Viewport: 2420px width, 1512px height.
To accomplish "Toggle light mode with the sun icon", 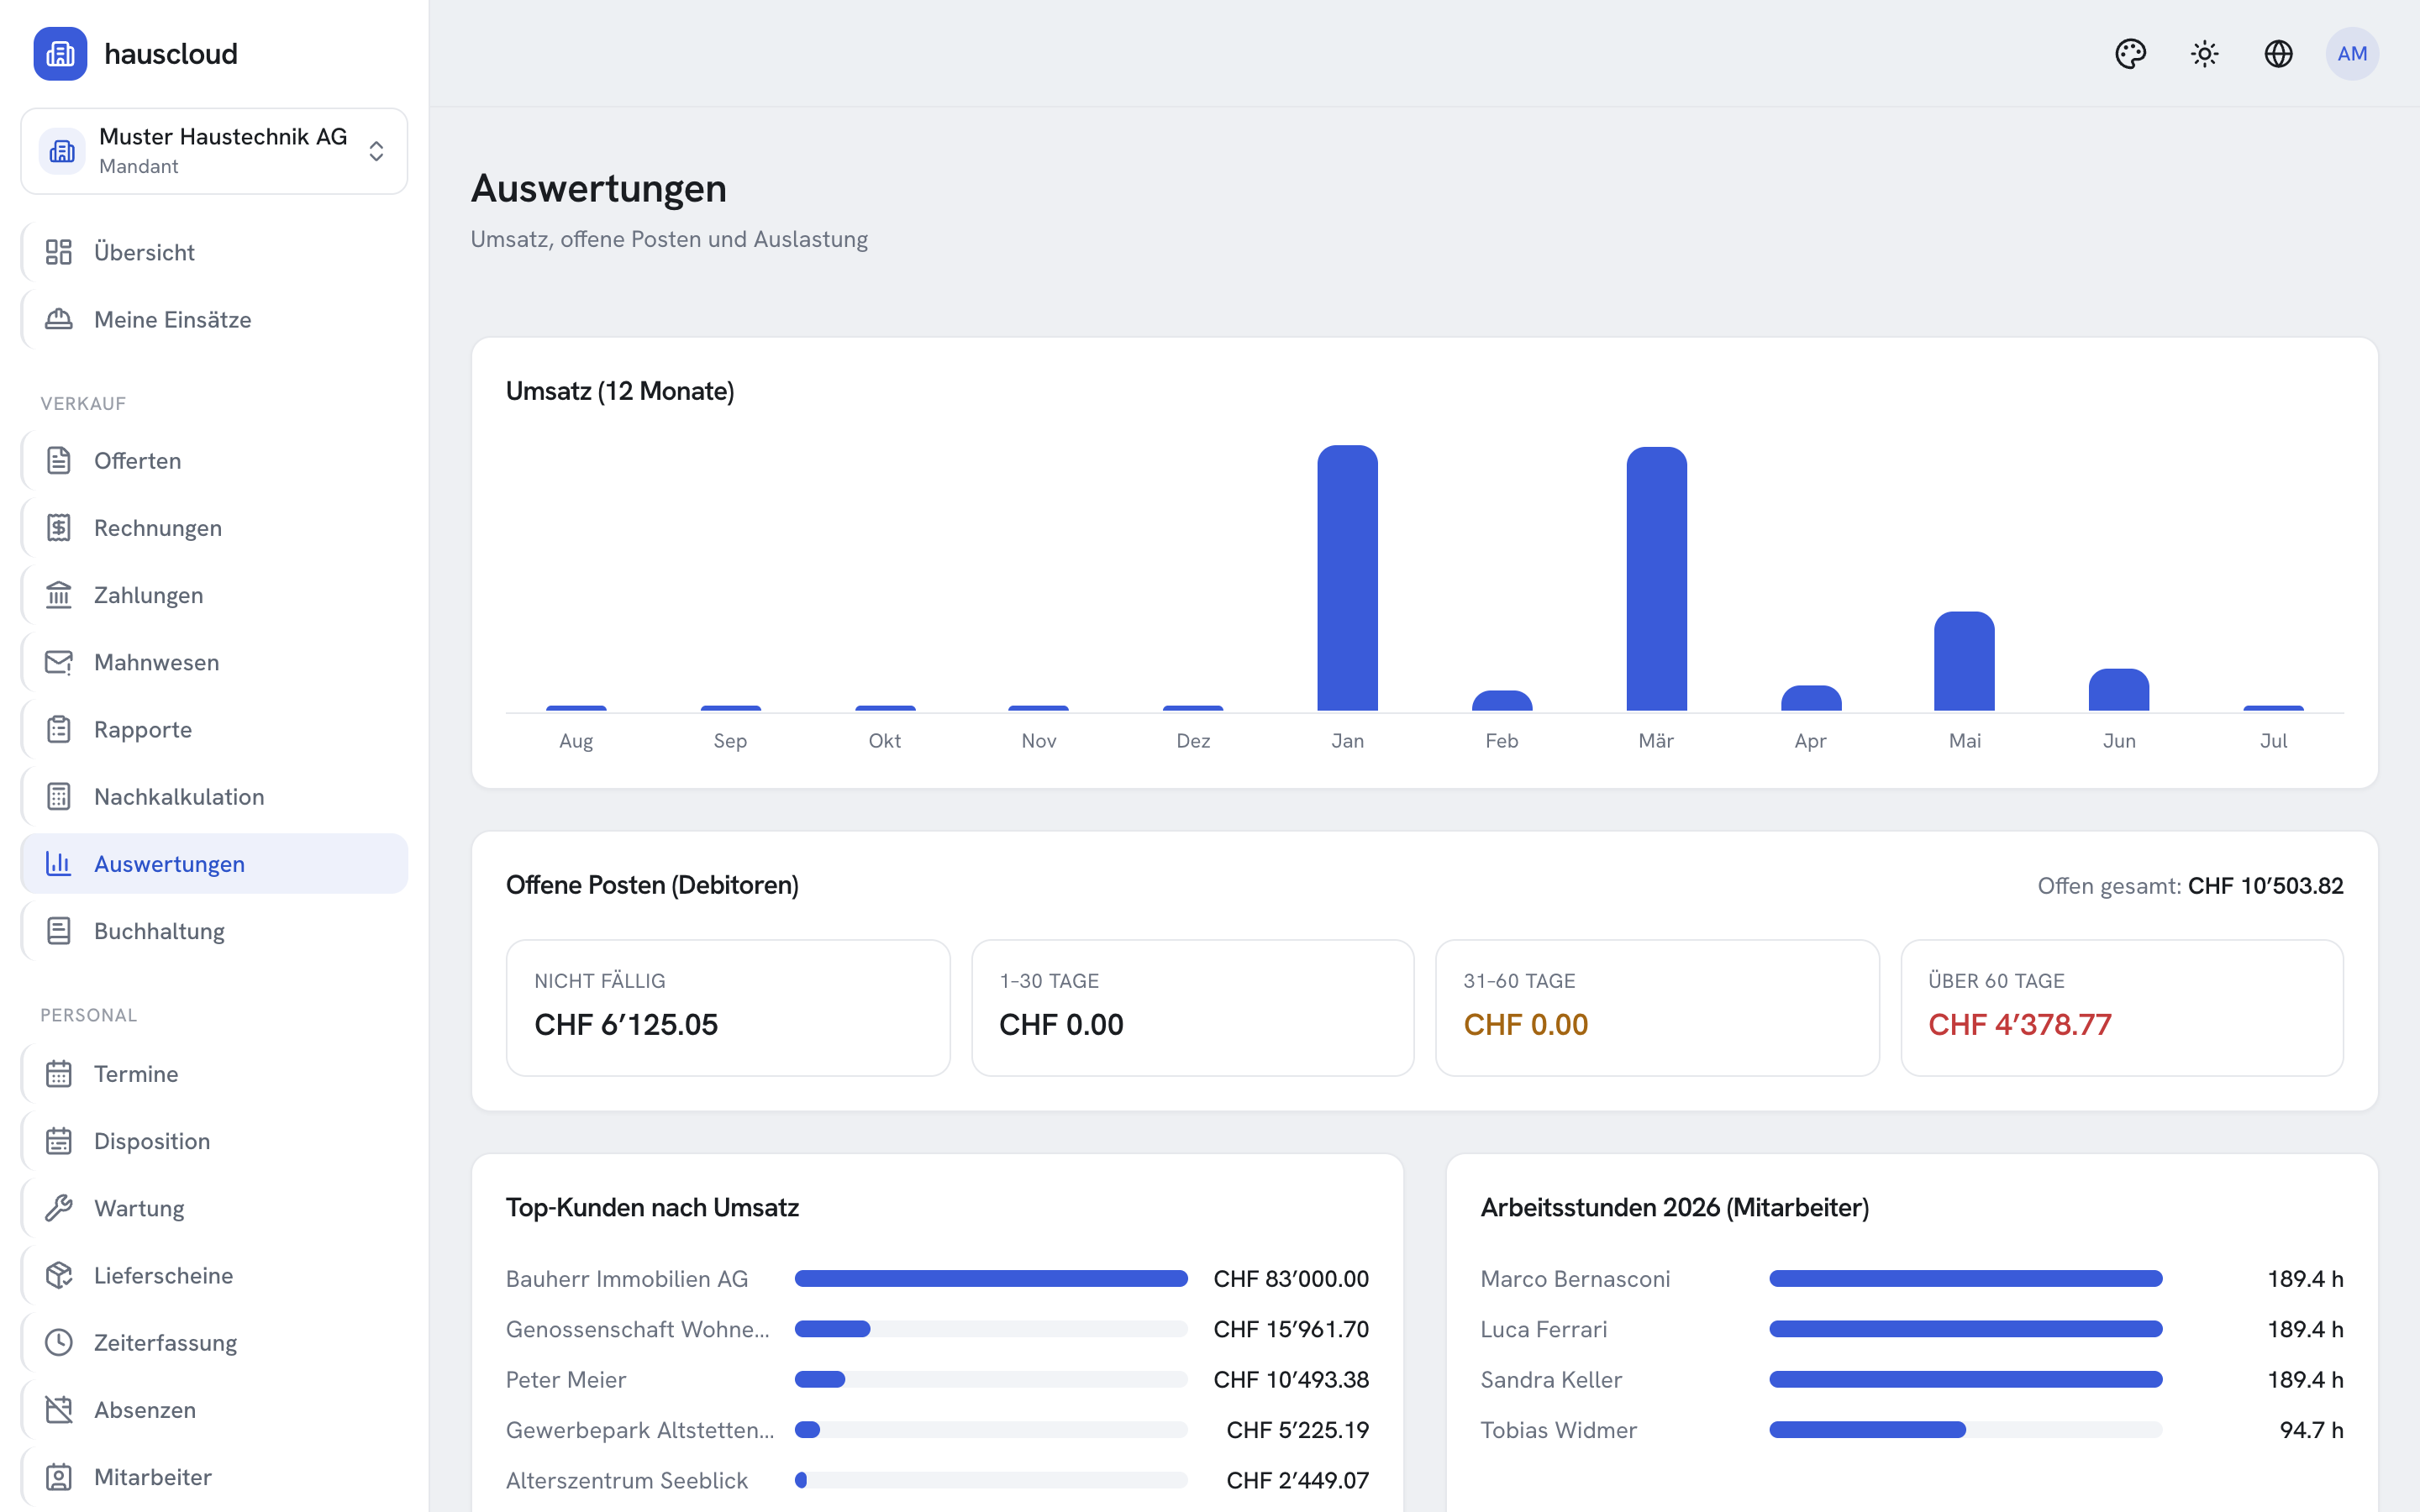I will click(2204, 54).
